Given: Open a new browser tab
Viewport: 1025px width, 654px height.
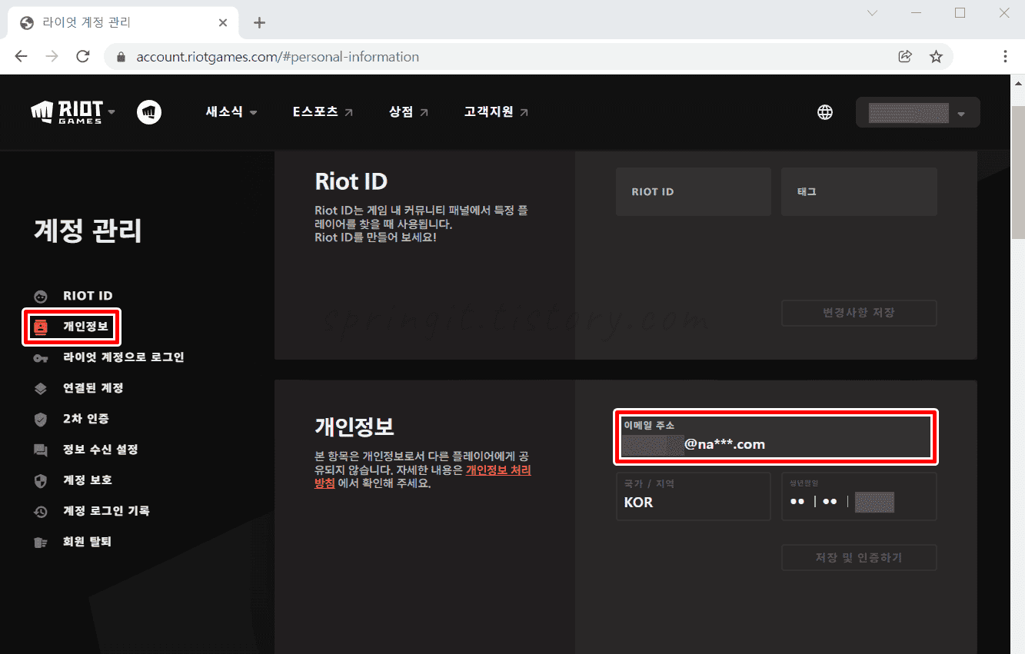Looking at the screenshot, I should pyautogui.click(x=259, y=22).
